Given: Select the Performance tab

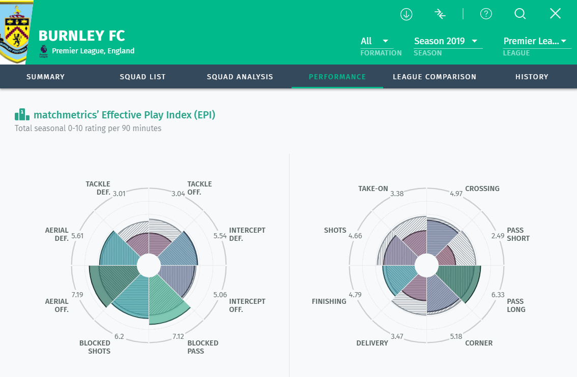Looking at the screenshot, I should click(337, 77).
